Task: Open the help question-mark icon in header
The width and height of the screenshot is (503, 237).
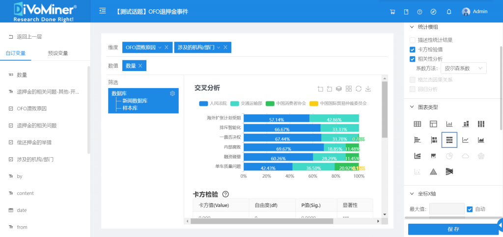Action: [x=419, y=12]
